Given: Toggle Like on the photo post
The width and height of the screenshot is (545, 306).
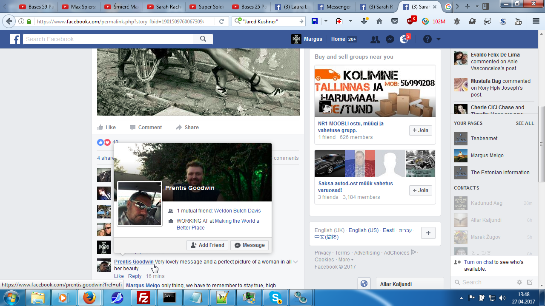Looking at the screenshot, I should 106,127.
